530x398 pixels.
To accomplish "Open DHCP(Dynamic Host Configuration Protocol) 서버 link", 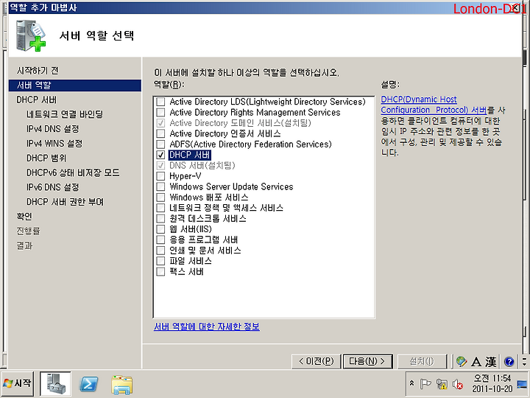I will click(x=434, y=105).
